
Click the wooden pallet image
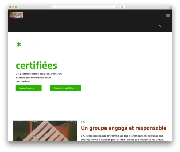[x=45, y=131]
